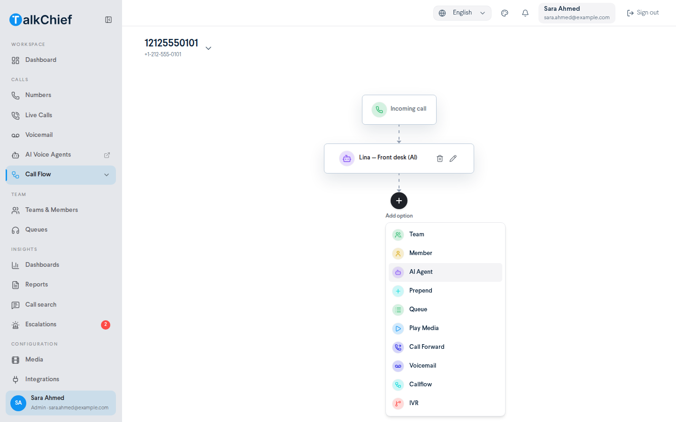
Task: Open notifications bell
Action: [525, 13]
